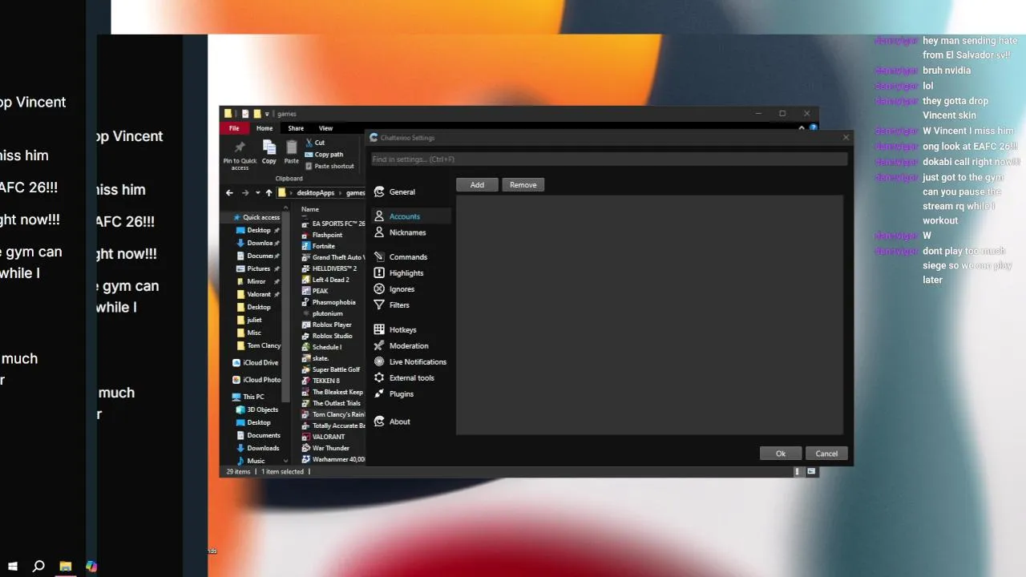Select the juliet folder in navigation pane

pyautogui.click(x=249, y=320)
